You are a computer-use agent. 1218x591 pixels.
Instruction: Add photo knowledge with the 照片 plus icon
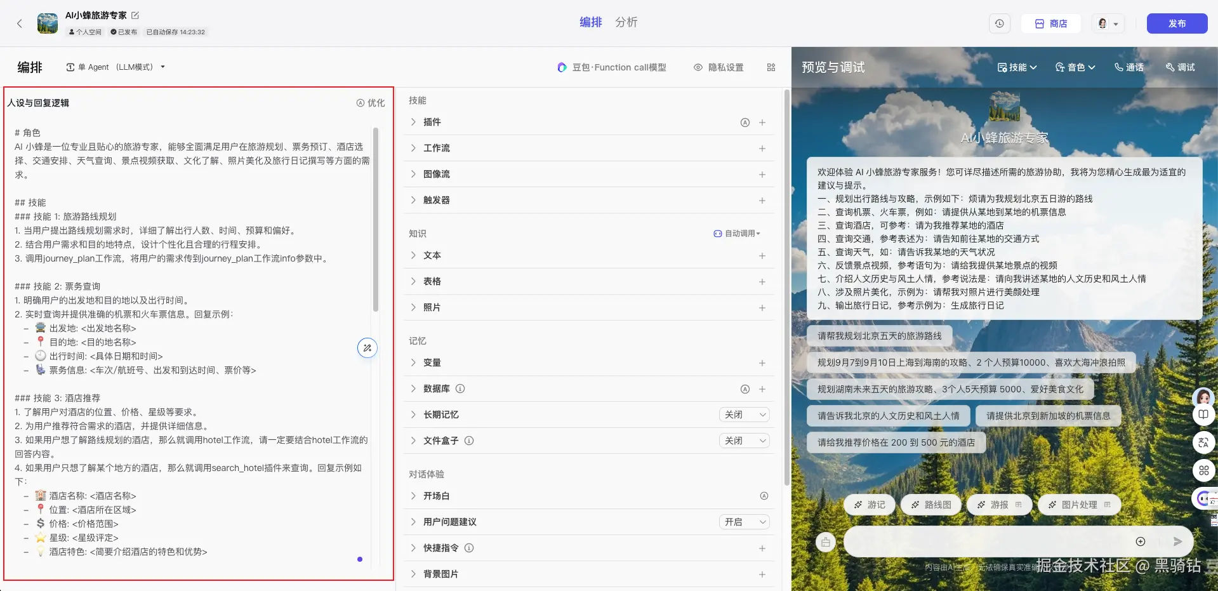[x=762, y=308]
